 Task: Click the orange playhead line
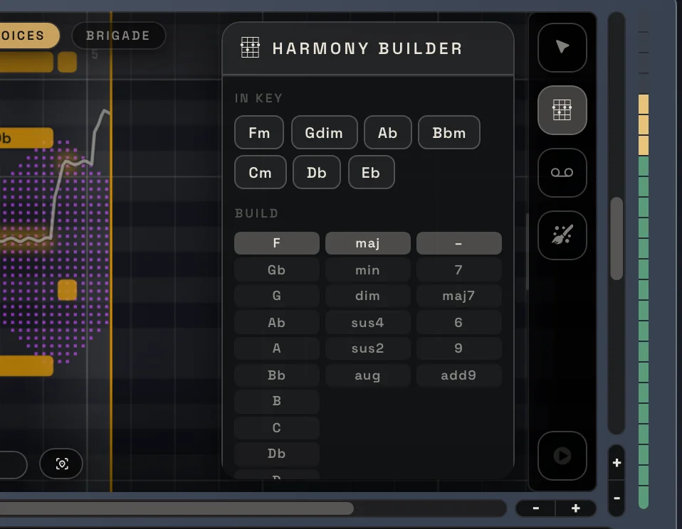(111, 252)
